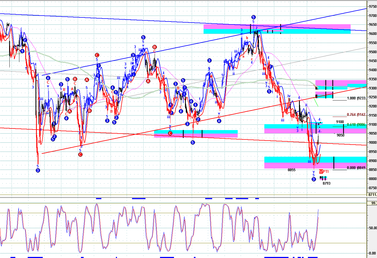Select the red circled C marker at the bottom-left low
The height and width of the screenshot is (258, 377).
pos(80,155)
